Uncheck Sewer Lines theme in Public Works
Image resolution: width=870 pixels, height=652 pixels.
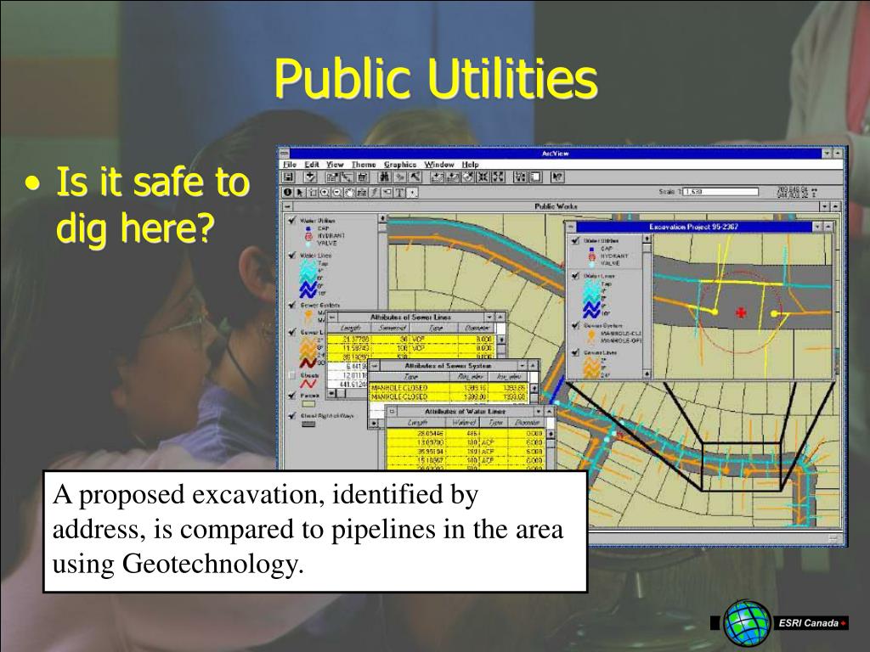click(x=292, y=332)
